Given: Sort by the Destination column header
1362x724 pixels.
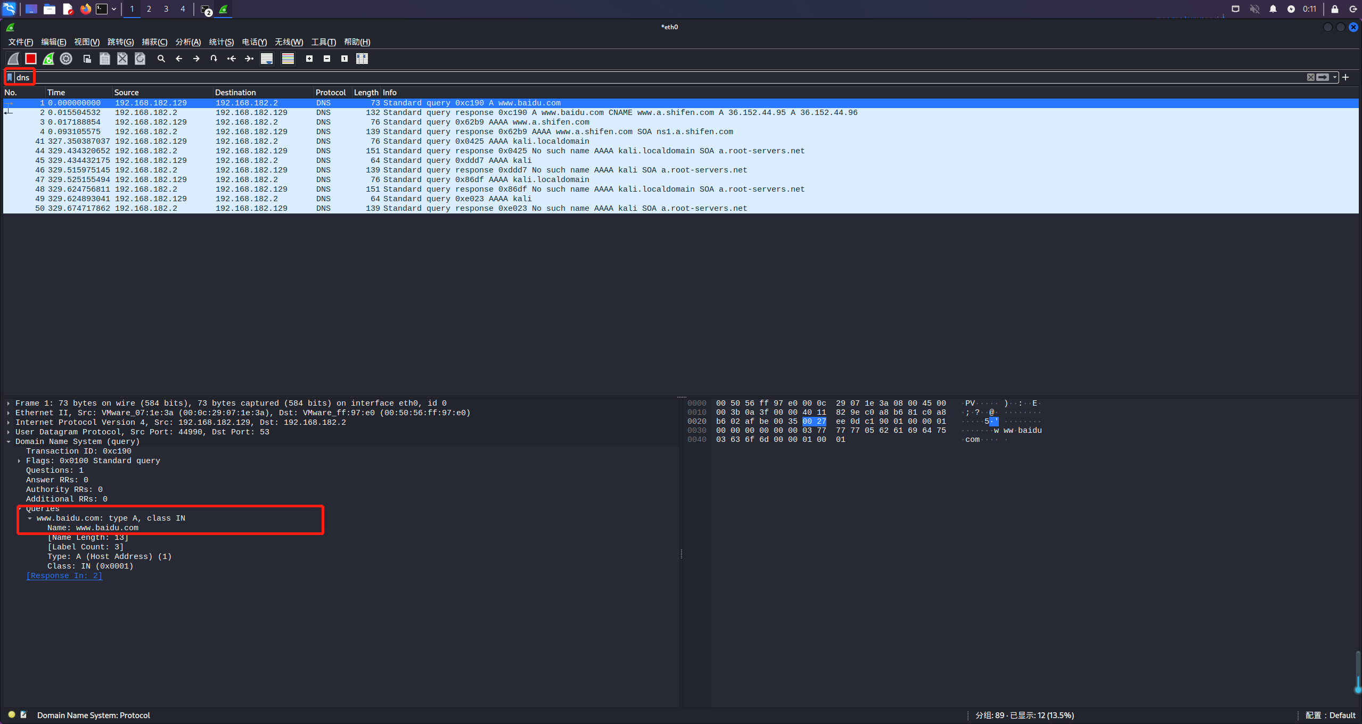Looking at the screenshot, I should click(263, 93).
